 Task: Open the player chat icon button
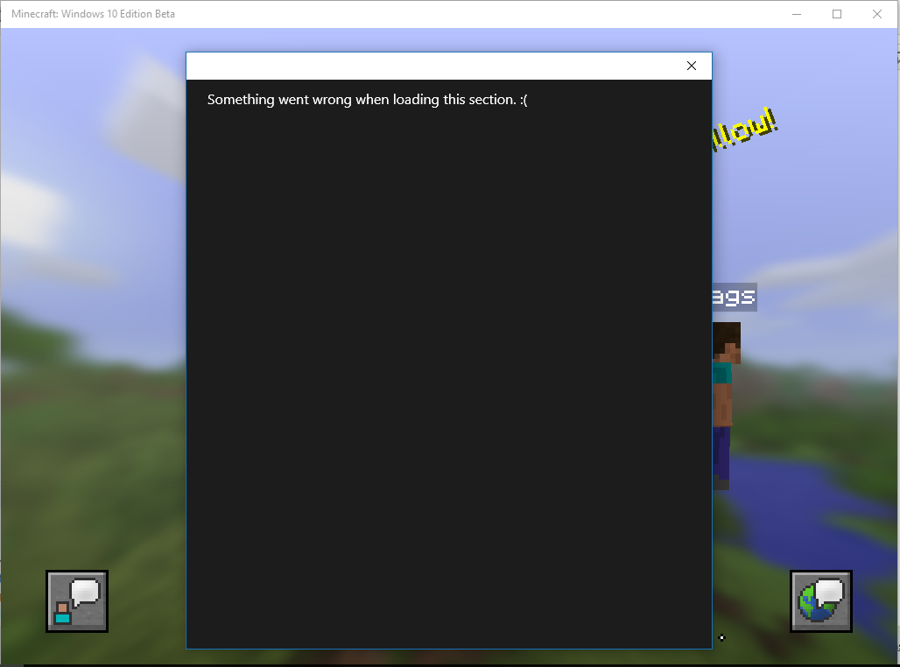[77, 601]
